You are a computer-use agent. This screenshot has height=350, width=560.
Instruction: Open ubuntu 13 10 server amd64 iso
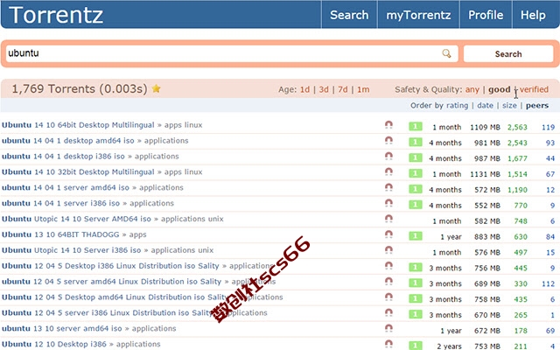click(62, 329)
